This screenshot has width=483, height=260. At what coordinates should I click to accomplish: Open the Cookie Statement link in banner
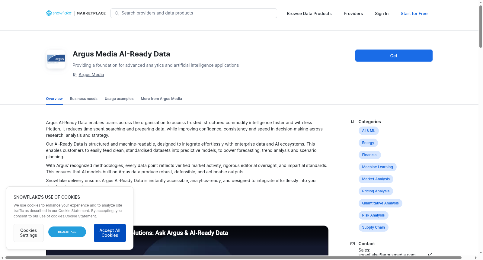pos(81,216)
